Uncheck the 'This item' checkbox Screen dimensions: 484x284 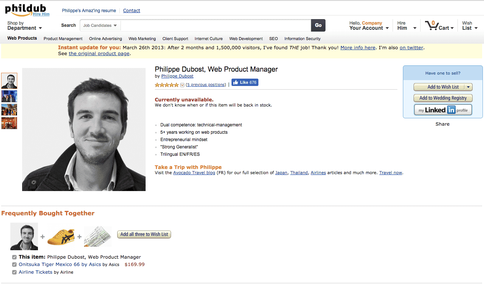[14, 257]
